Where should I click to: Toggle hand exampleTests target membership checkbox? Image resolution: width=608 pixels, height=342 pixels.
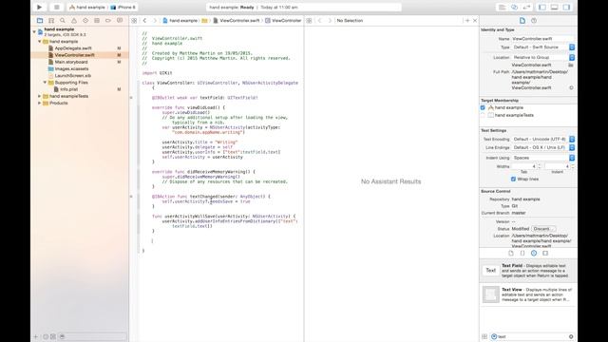[483, 115]
